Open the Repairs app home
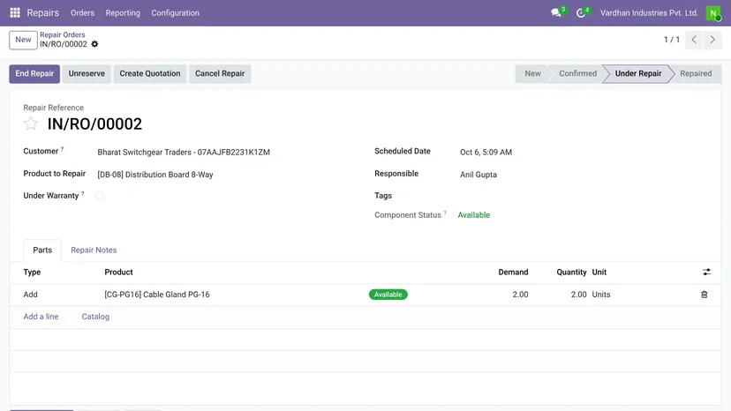 pyautogui.click(x=43, y=12)
